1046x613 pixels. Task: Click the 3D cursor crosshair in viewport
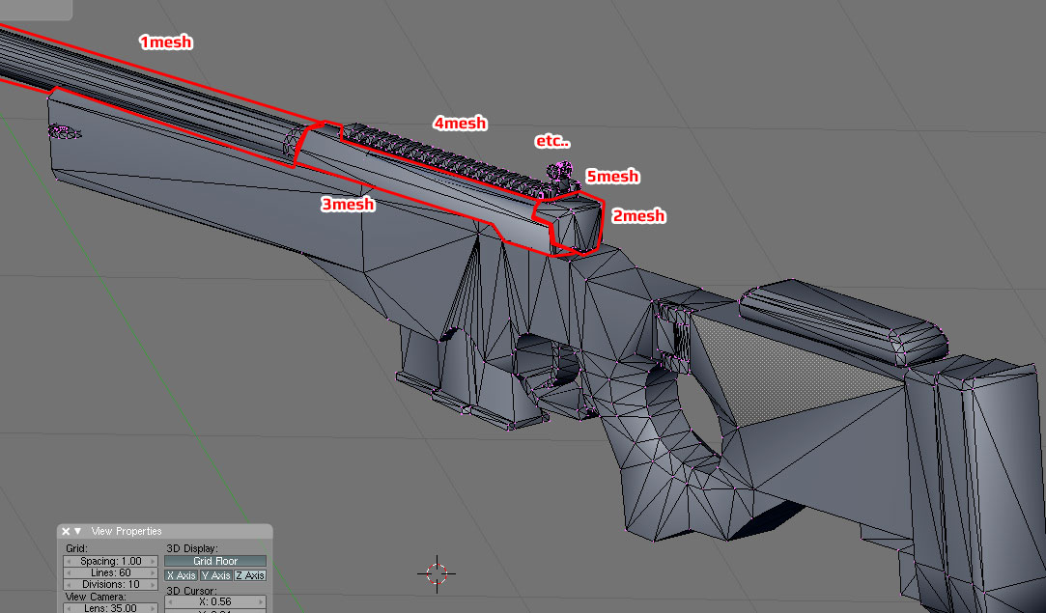tap(437, 572)
